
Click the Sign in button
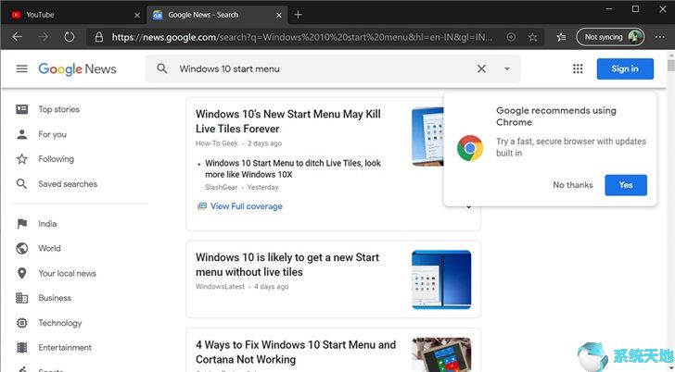[x=625, y=68]
